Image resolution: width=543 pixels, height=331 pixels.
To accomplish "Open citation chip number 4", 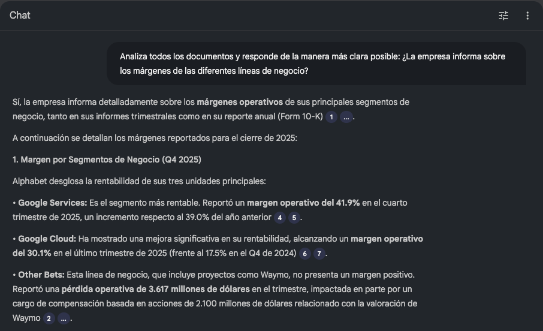I will (279, 218).
